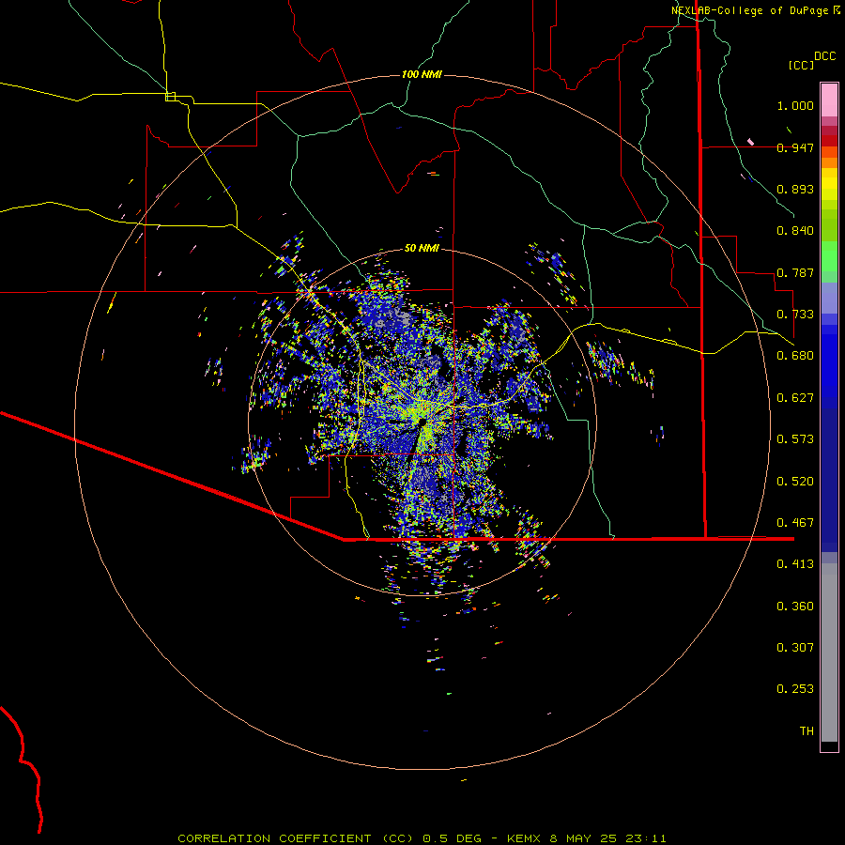This screenshot has width=845, height=845.
Task: Click the 0.573 legend value
Action: [x=795, y=439]
